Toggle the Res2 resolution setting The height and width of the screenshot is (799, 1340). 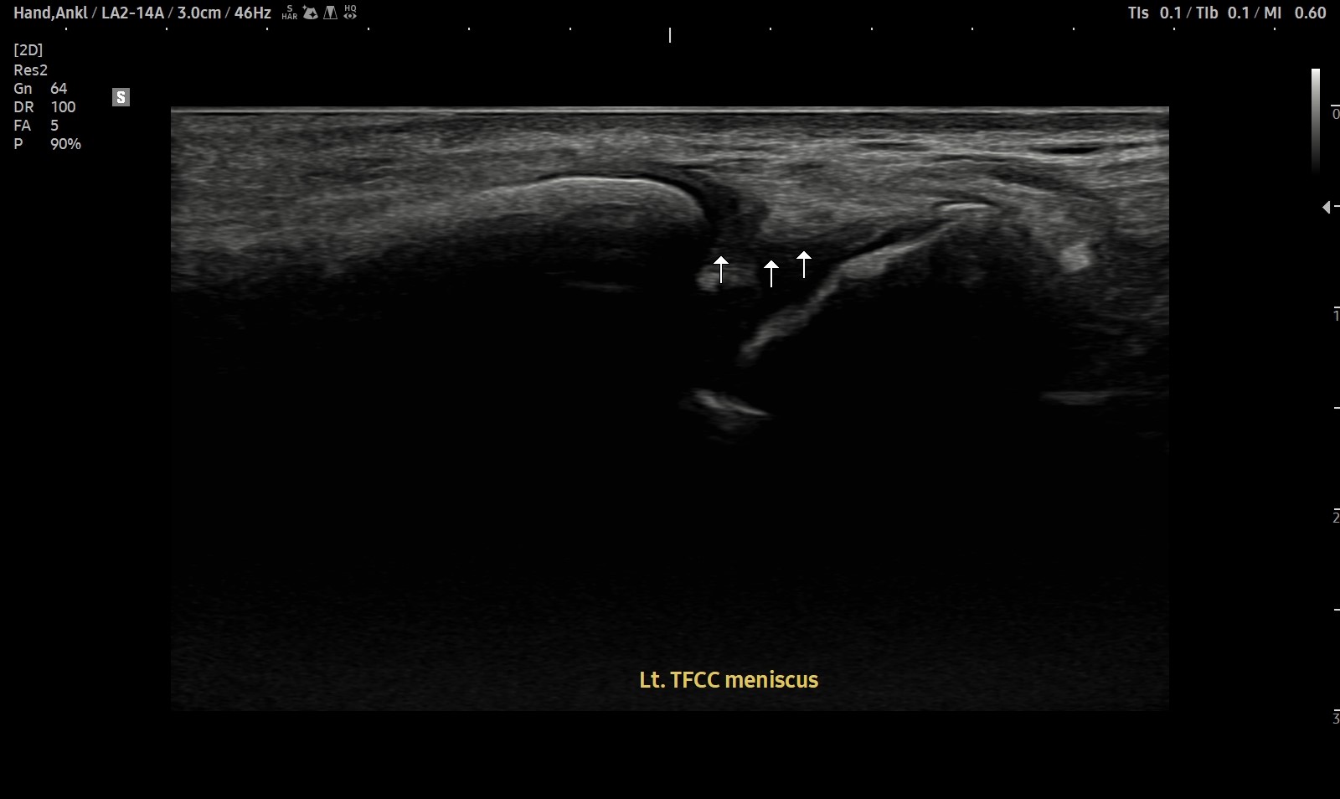(31, 70)
